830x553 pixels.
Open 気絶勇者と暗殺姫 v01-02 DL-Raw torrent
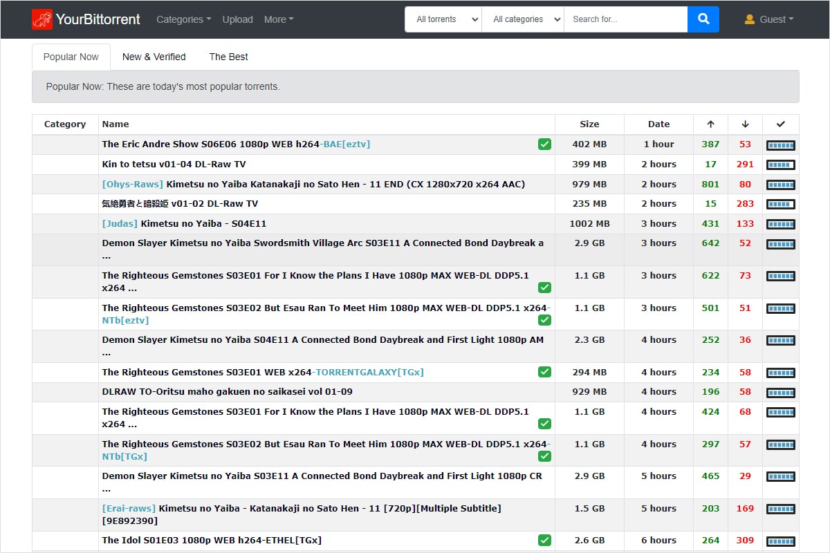coord(180,203)
